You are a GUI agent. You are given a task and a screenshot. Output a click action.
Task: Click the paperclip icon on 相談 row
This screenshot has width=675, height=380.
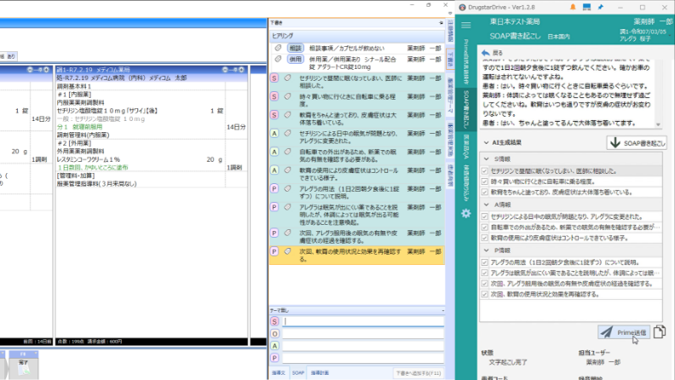point(278,48)
